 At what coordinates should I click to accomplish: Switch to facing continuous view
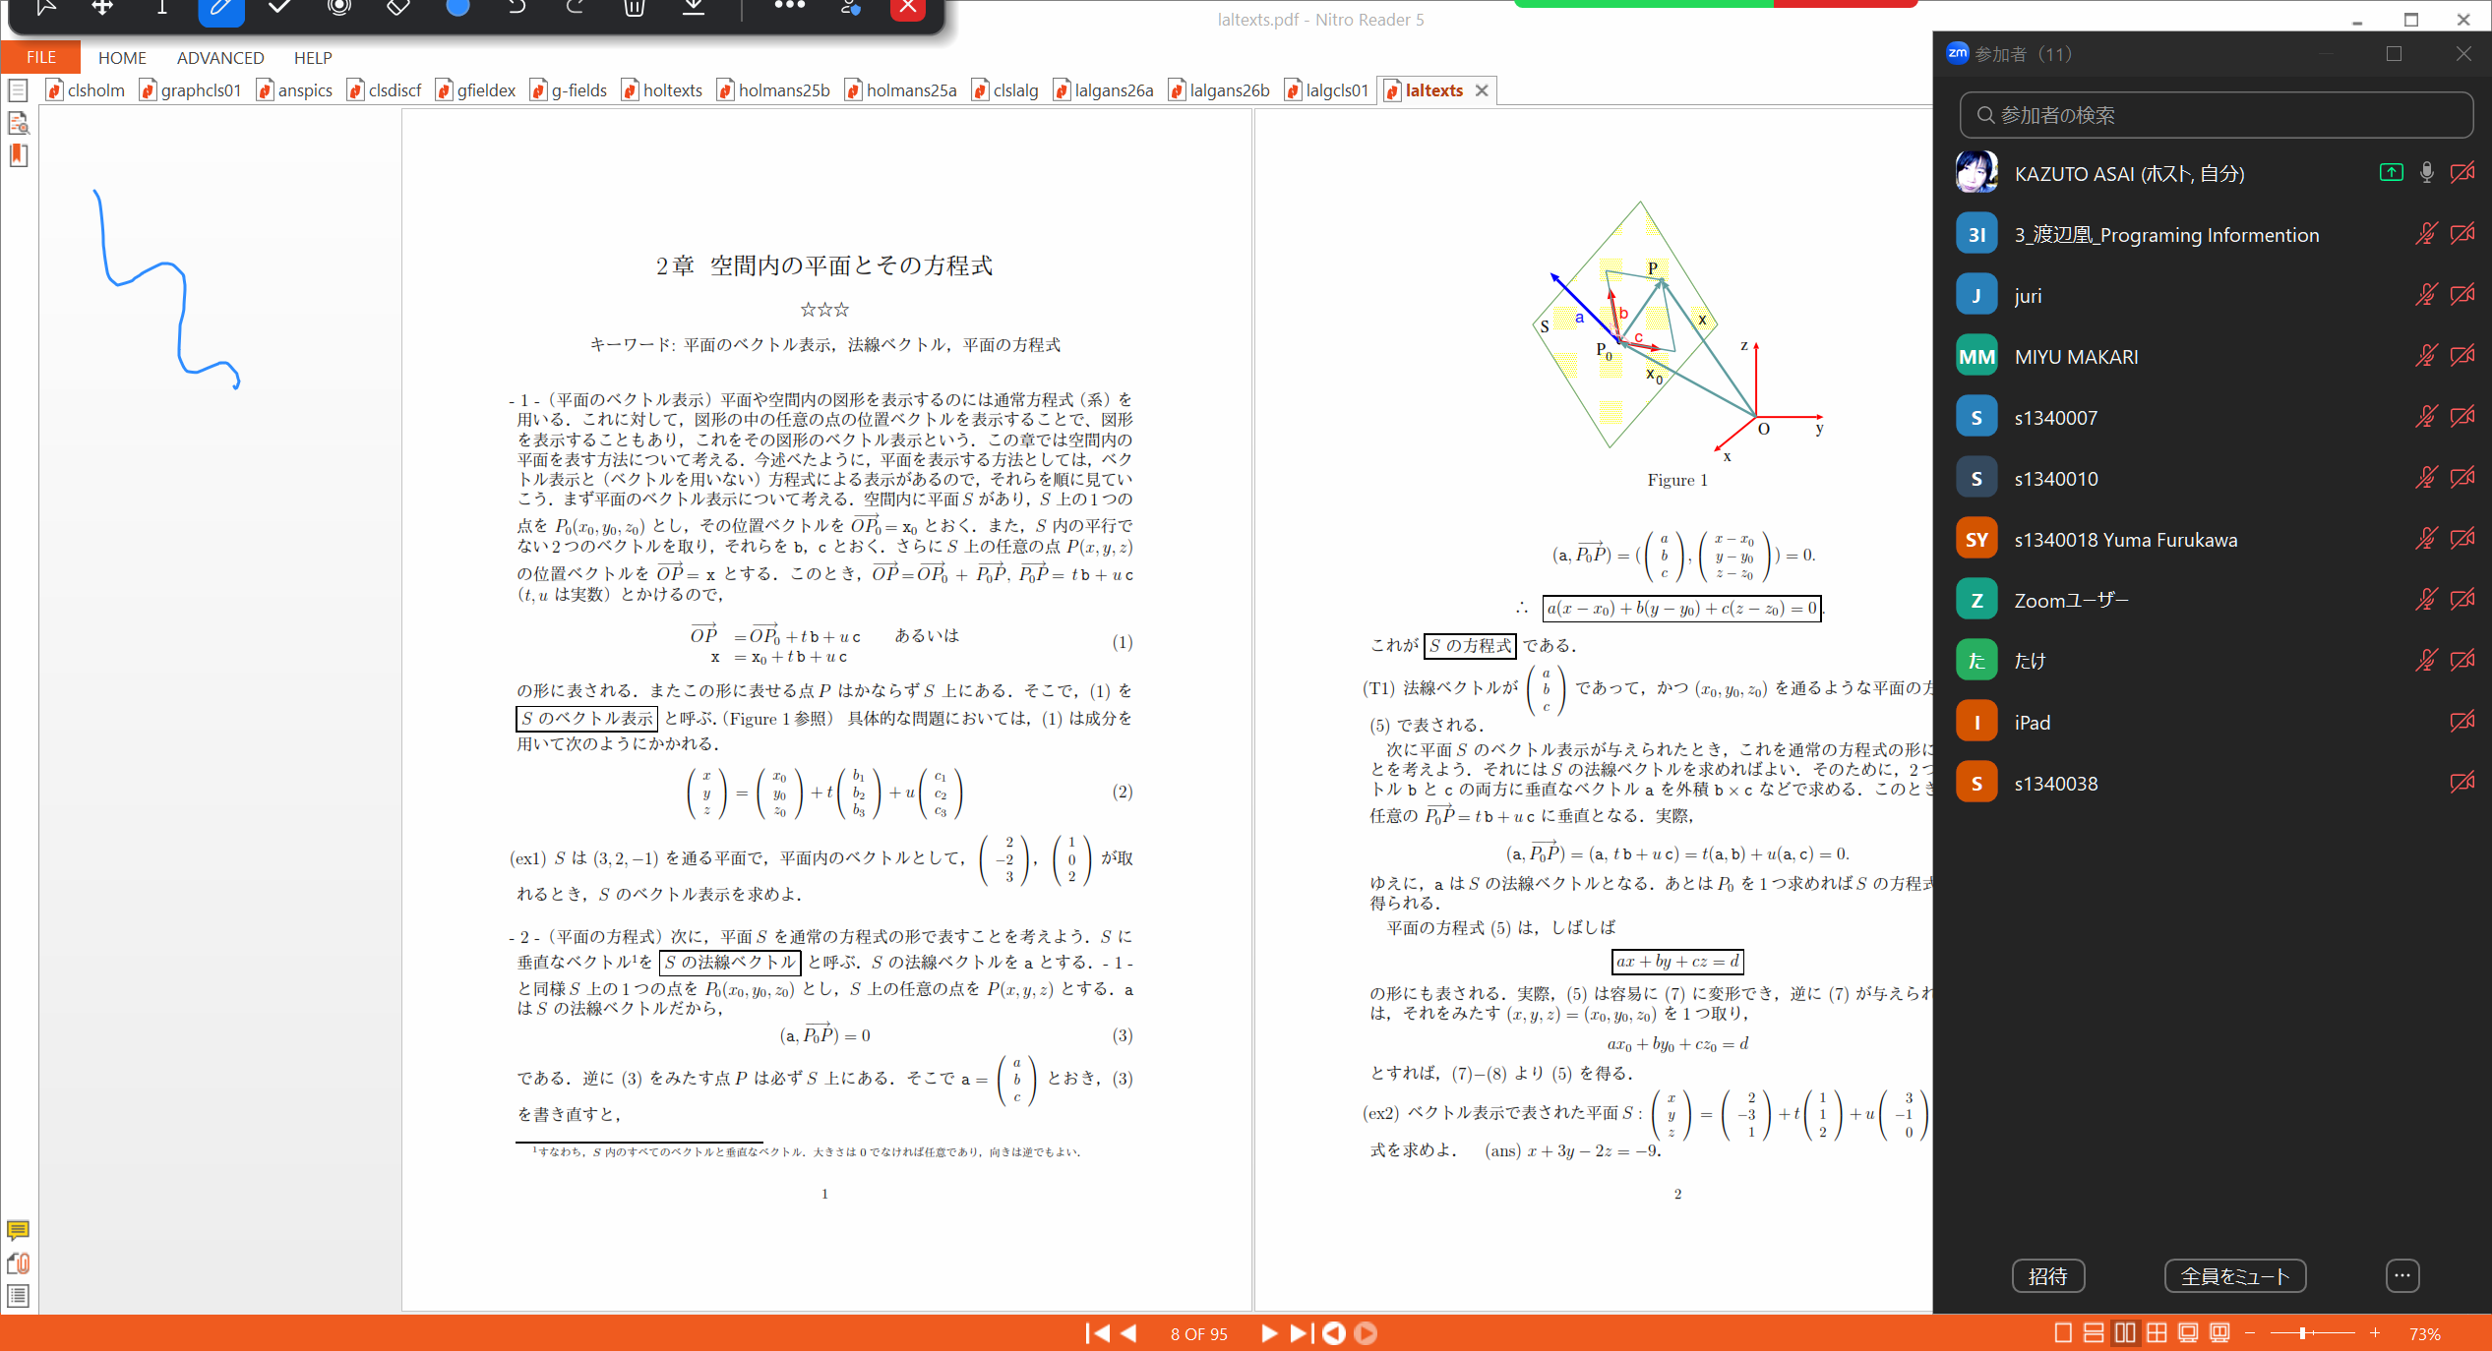click(2157, 1333)
